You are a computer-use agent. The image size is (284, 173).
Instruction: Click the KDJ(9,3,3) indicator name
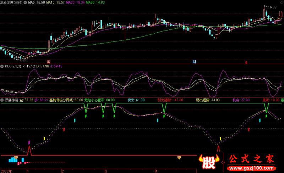coord(13,66)
